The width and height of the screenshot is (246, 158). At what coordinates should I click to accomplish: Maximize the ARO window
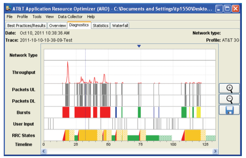[x=227, y=9]
